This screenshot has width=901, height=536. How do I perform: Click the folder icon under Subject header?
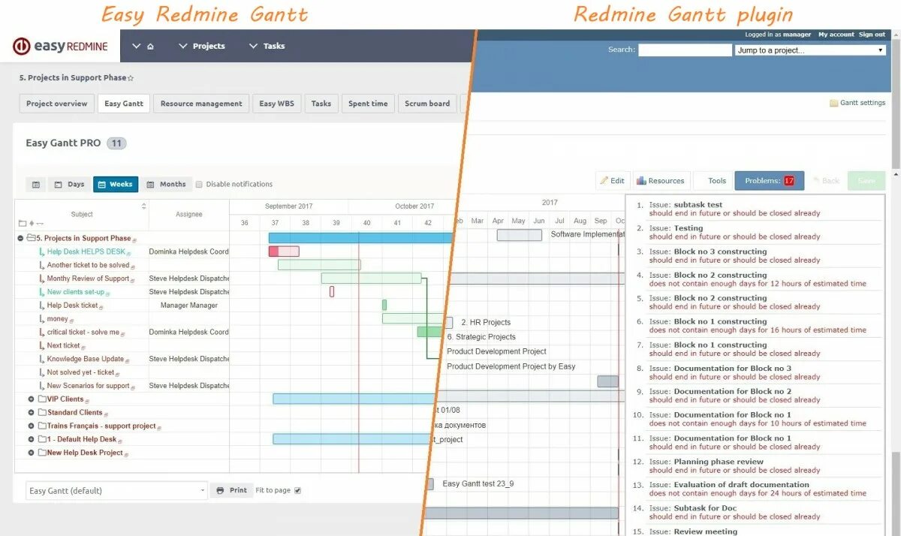(x=23, y=224)
